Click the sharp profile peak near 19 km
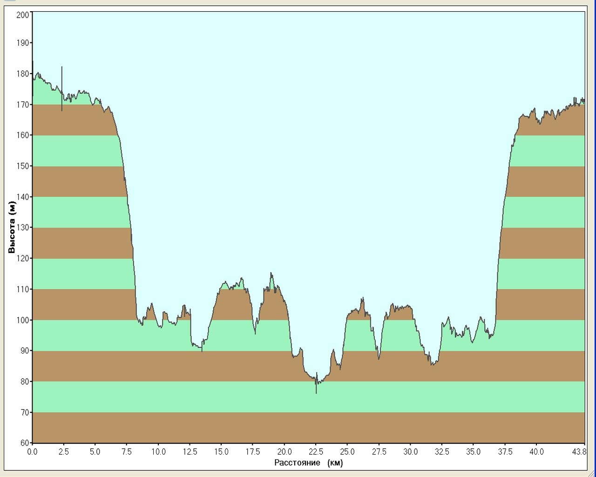This screenshot has width=596, height=477. point(271,275)
